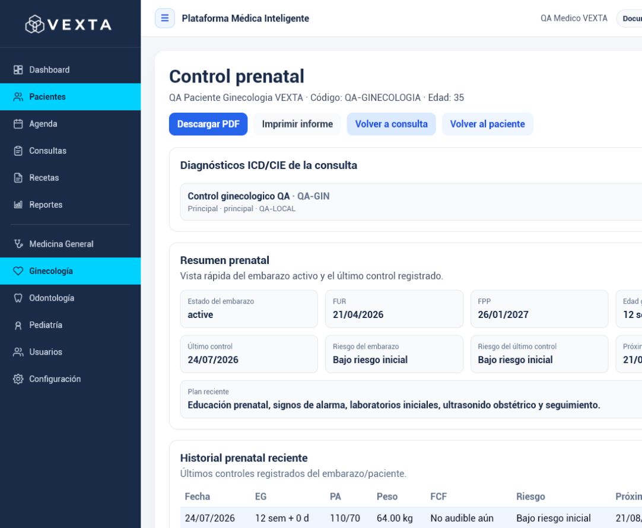Open Reportes from the sidebar
The image size is (642, 528).
click(71, 205)
